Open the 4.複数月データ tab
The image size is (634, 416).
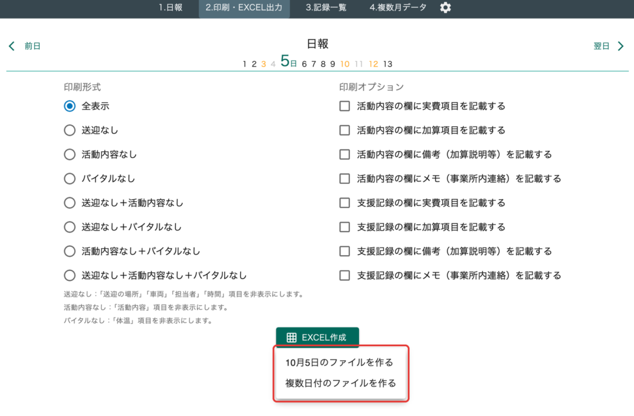tap(398, 7)
